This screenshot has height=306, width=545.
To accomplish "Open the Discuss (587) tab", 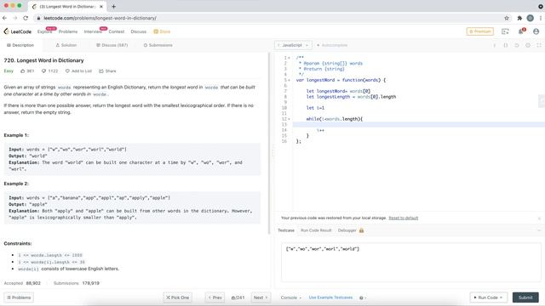I will (x=112, y=45).
